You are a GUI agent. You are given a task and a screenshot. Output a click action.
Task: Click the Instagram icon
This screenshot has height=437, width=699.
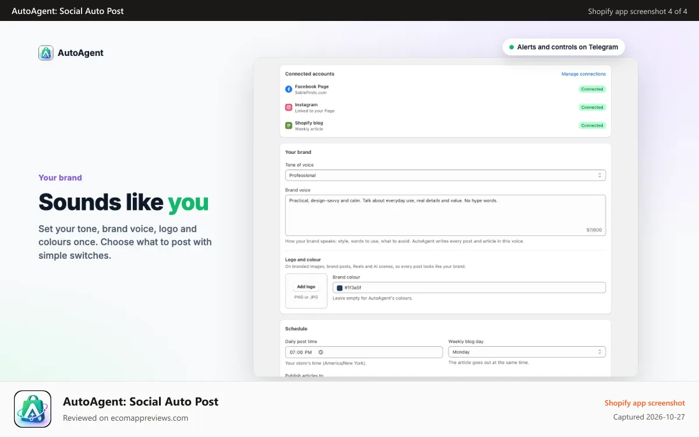[288, 107]
